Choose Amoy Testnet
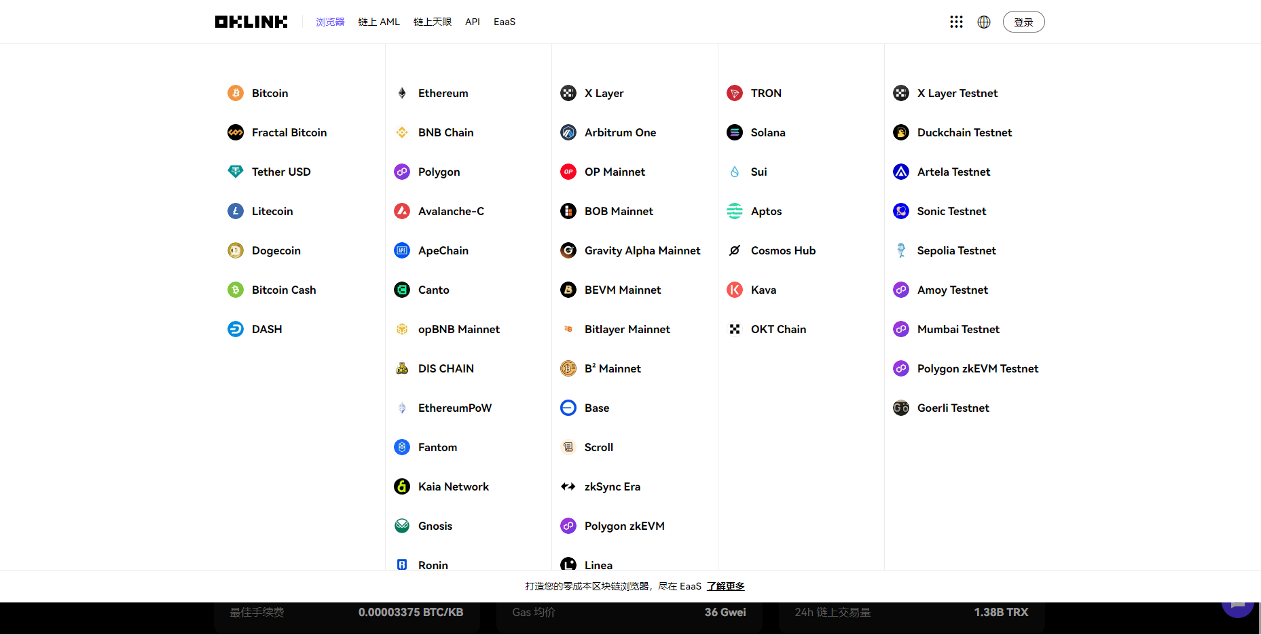 (952, 290)
